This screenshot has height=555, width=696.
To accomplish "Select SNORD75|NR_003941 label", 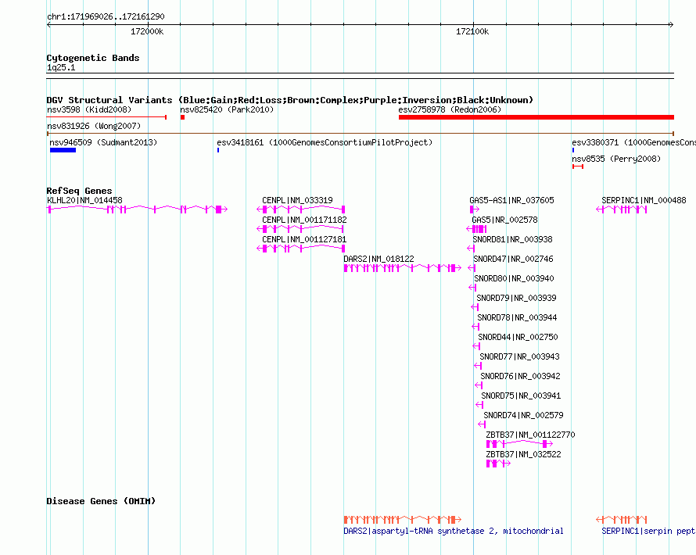I will coord(521,396).
